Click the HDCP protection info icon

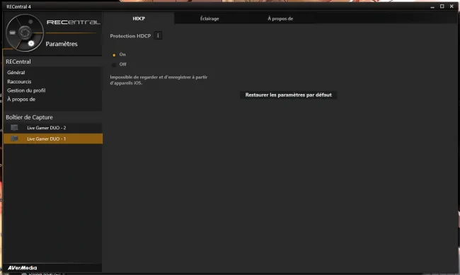click(158, 36)
